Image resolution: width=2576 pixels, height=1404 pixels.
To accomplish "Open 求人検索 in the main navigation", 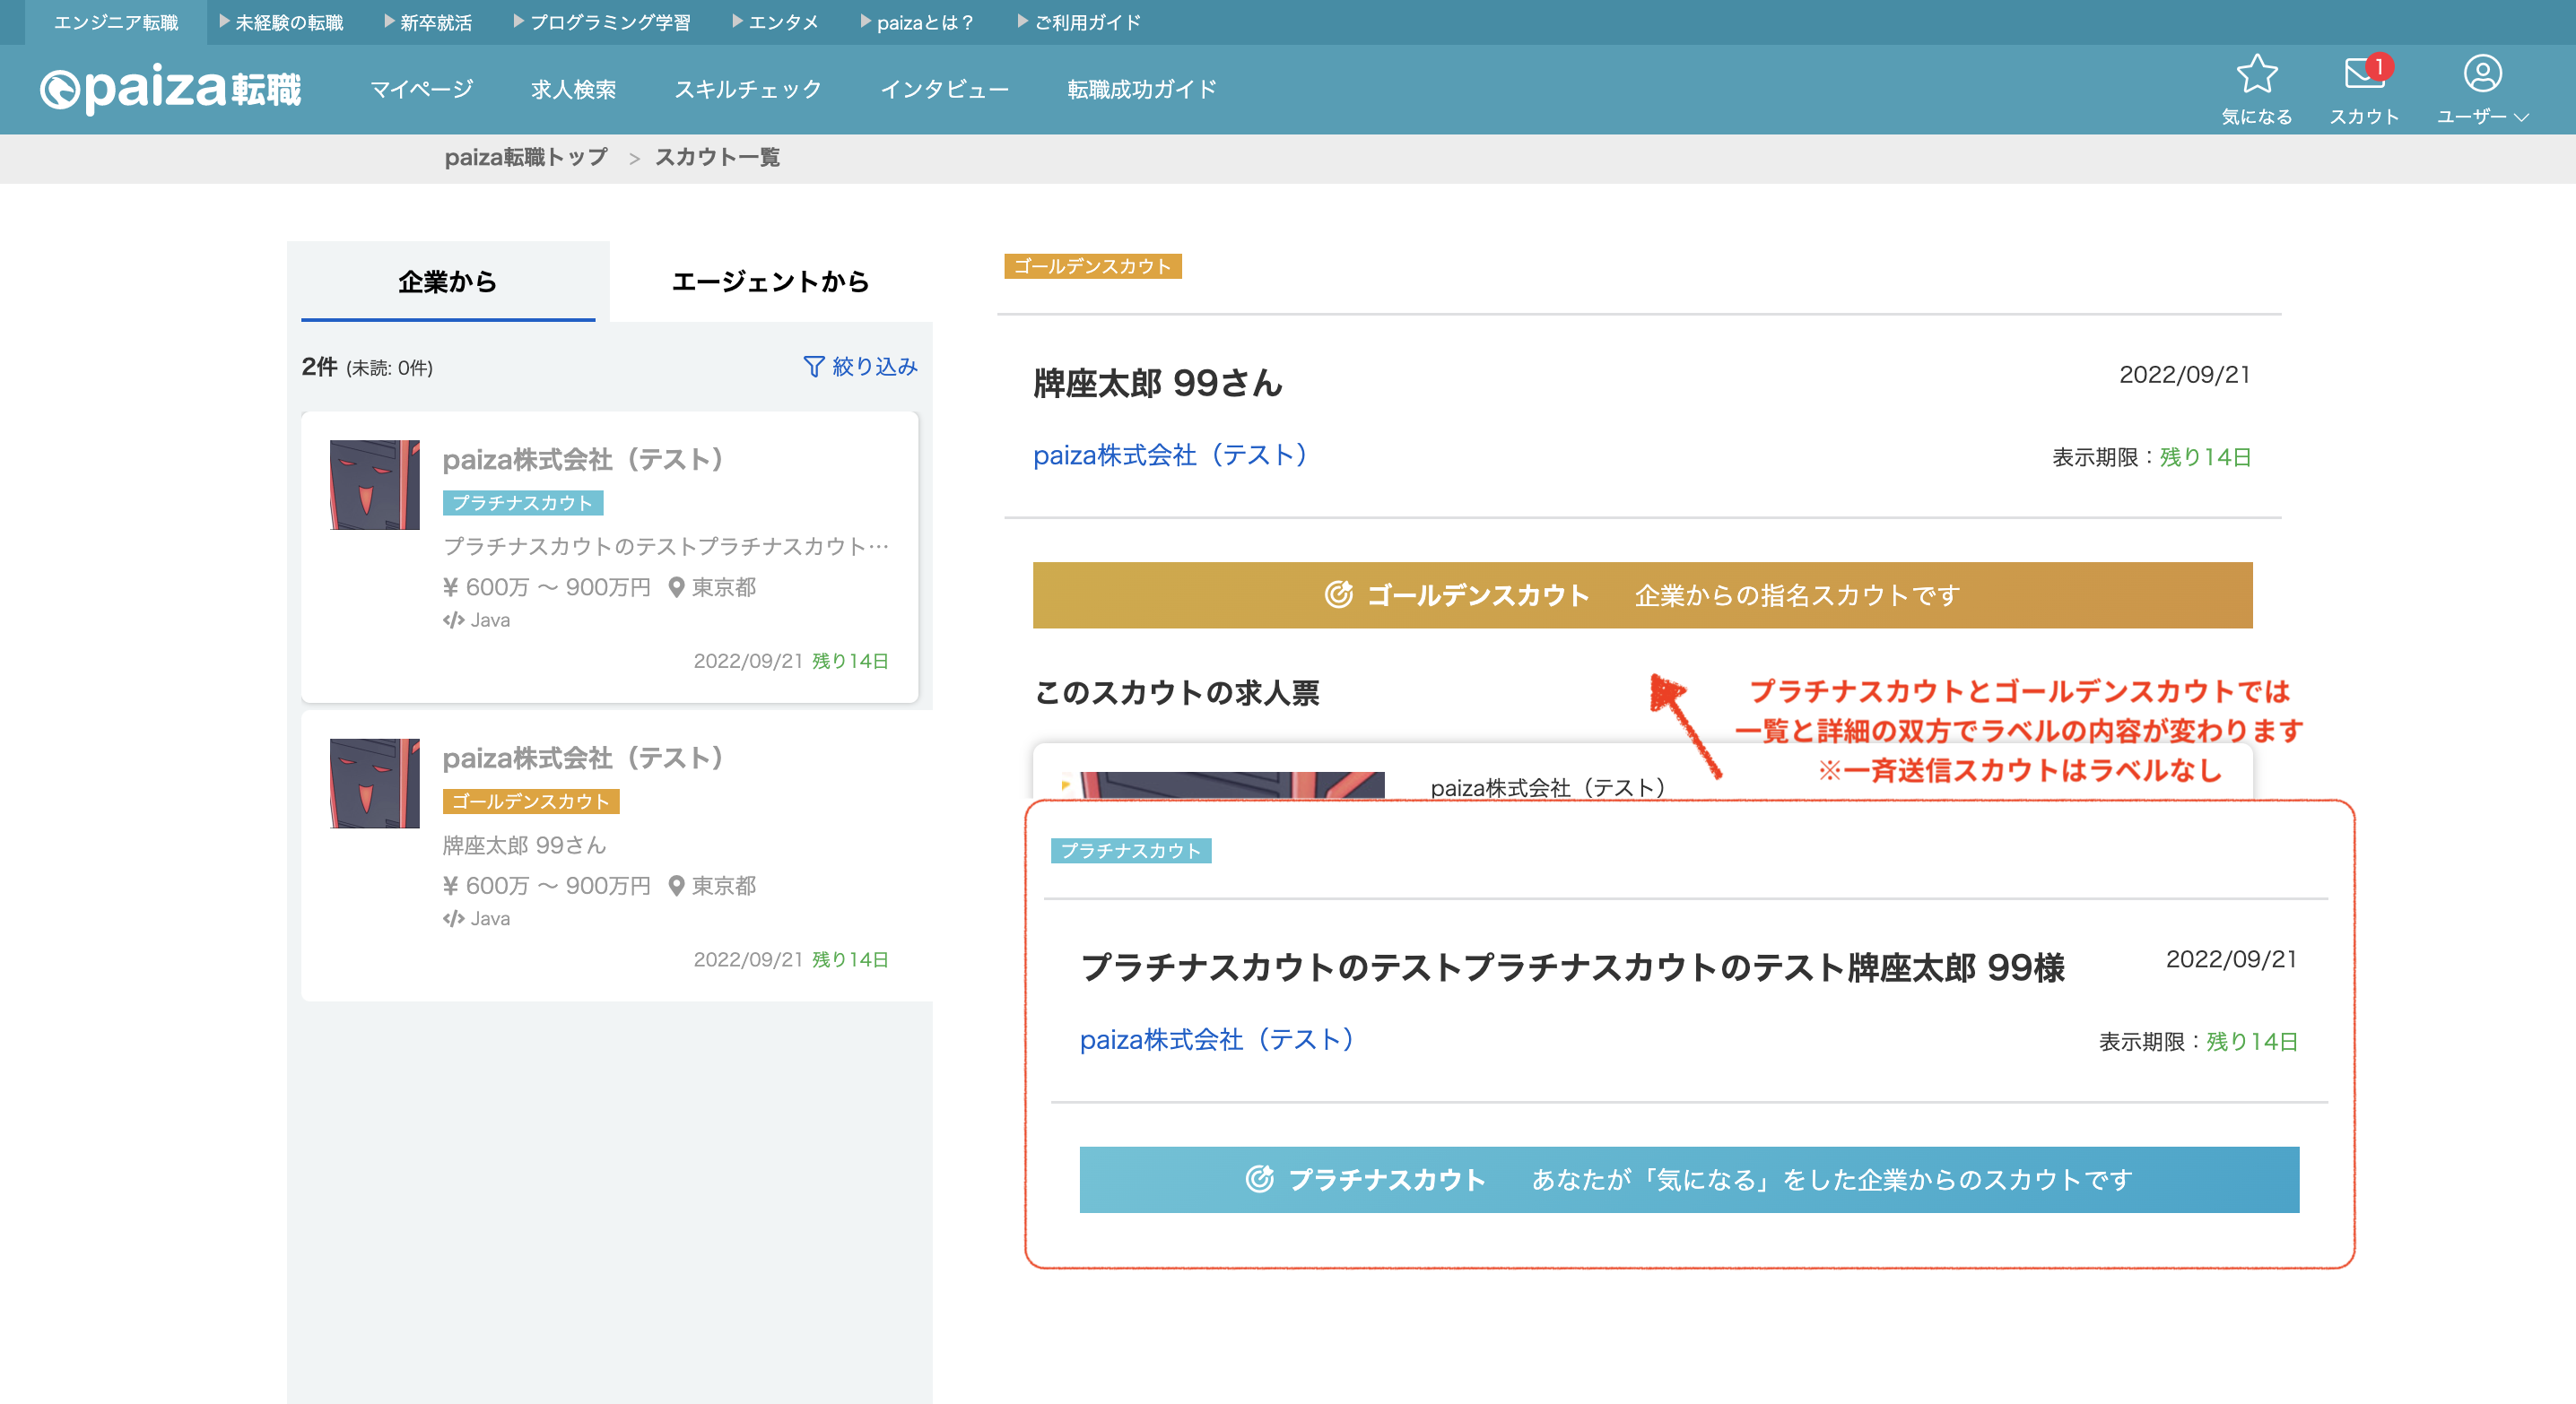I will tap(573, 89).
